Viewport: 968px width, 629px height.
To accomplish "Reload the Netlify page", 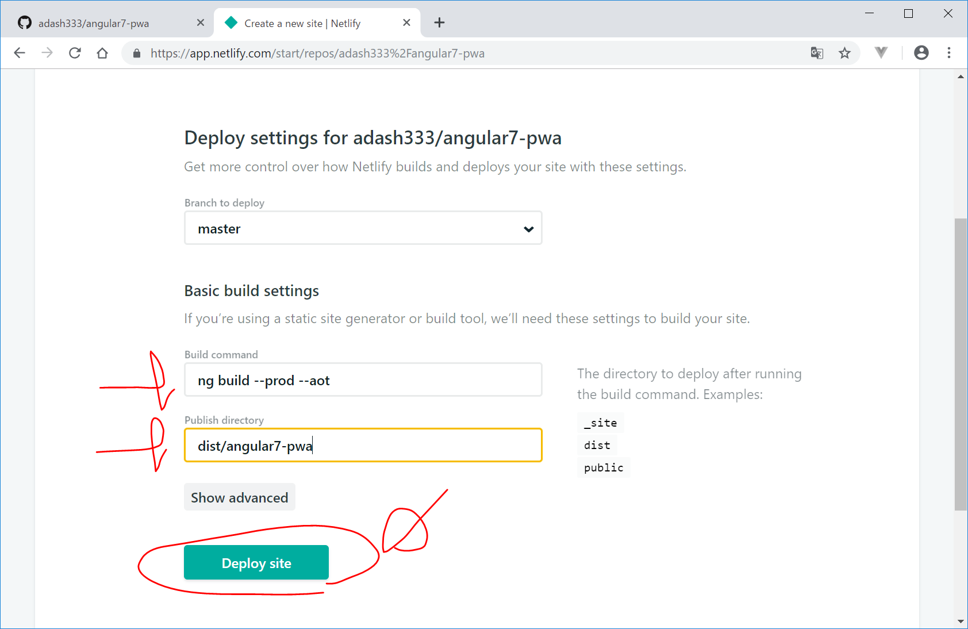I will [75, 53].
